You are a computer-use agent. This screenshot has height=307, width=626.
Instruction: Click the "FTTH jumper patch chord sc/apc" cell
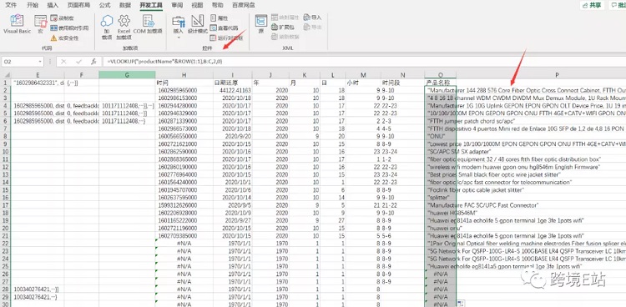click(441, 121)
